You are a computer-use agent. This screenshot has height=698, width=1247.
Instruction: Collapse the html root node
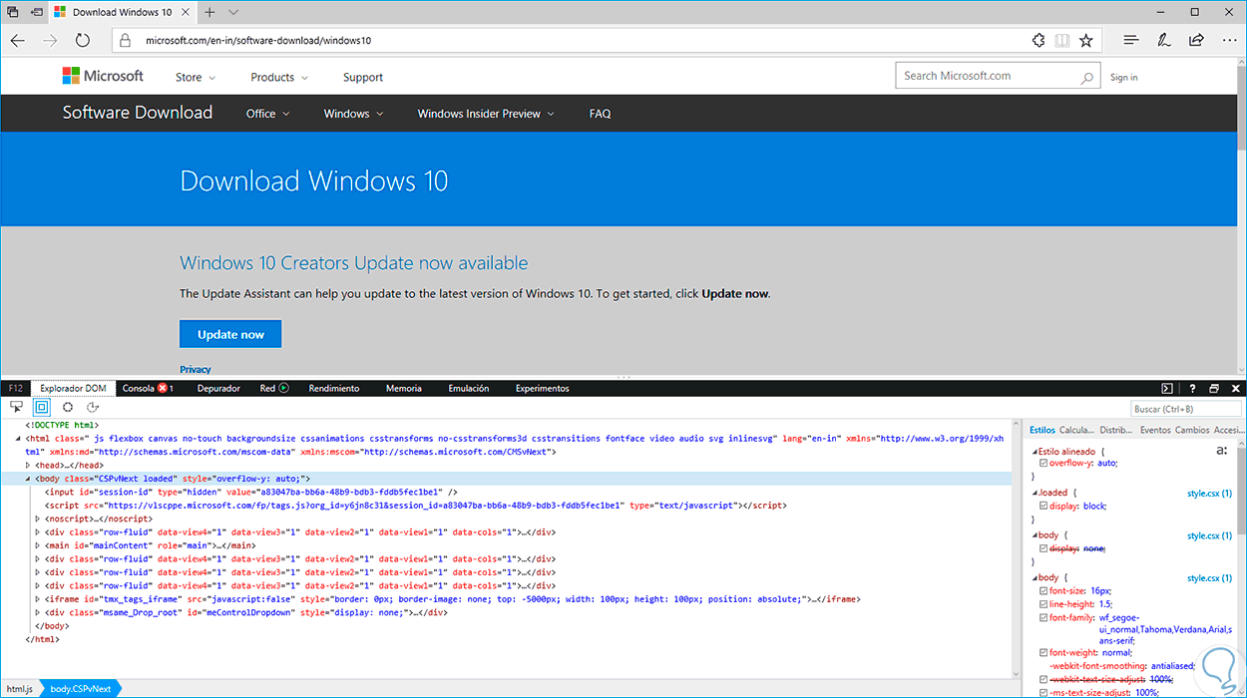pyautogui.click(x=19, y=438)
